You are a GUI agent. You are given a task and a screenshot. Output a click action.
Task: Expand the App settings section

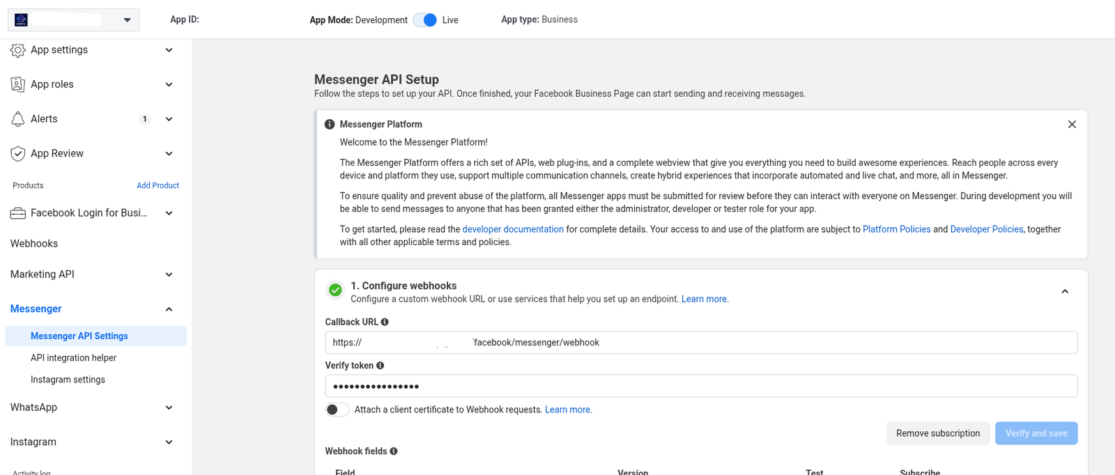pos(169,50)
